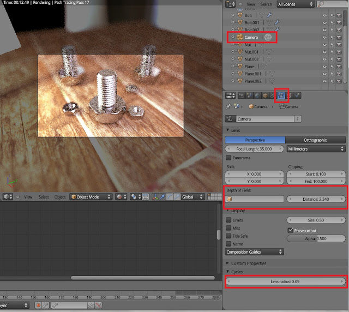Open the Camera data properties tab

pos(281,96)
